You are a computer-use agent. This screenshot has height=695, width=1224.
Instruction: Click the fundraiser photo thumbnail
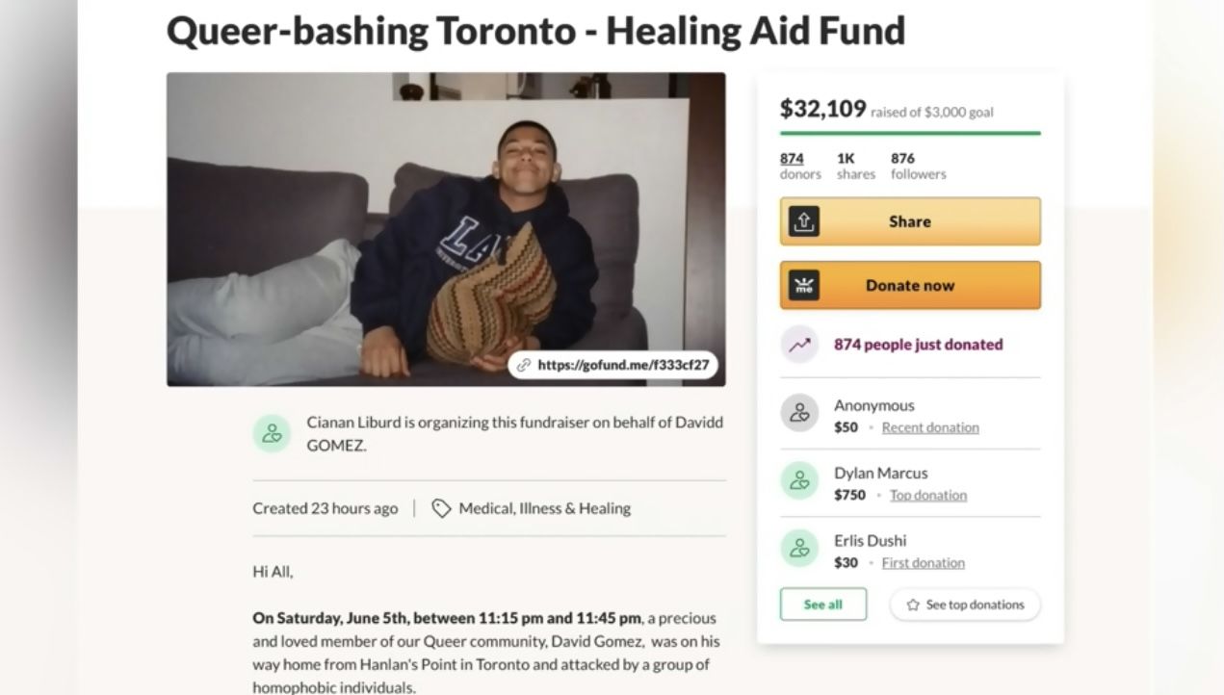(x=446, y=229)
